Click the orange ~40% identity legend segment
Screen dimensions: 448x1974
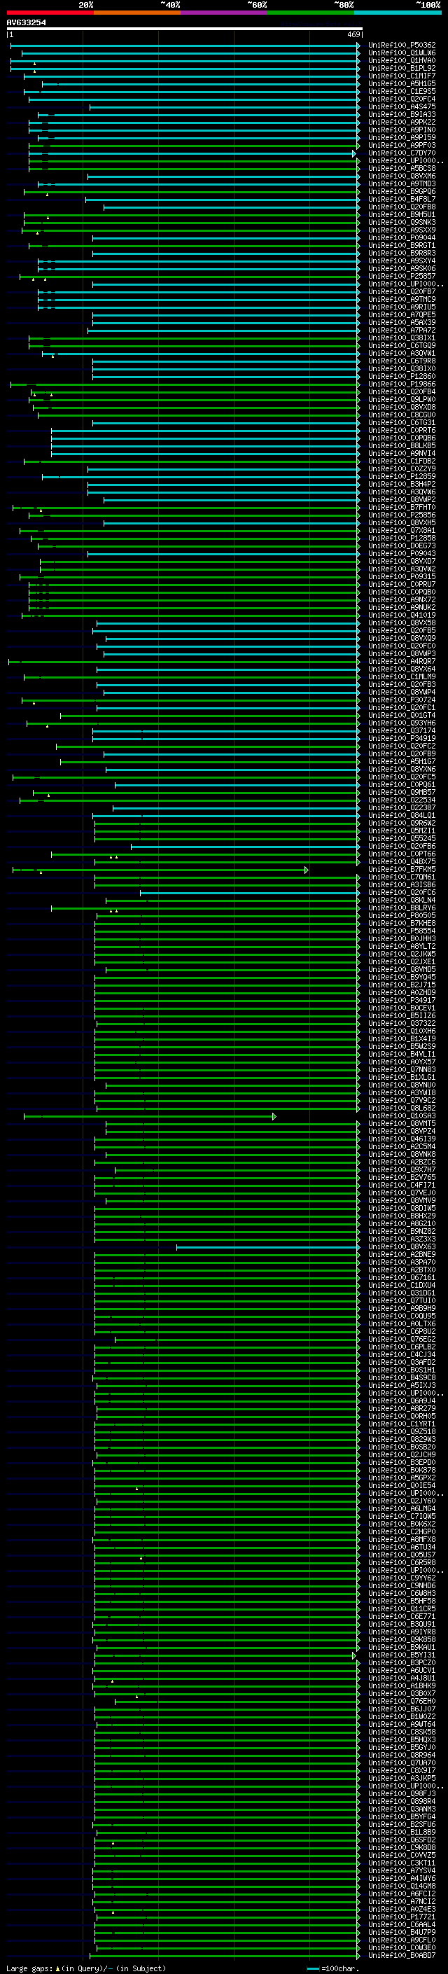coord(137,13)
